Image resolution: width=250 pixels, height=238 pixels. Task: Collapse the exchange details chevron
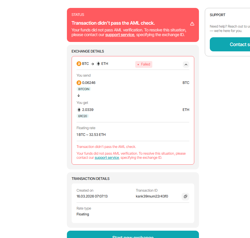coord(186,65)
